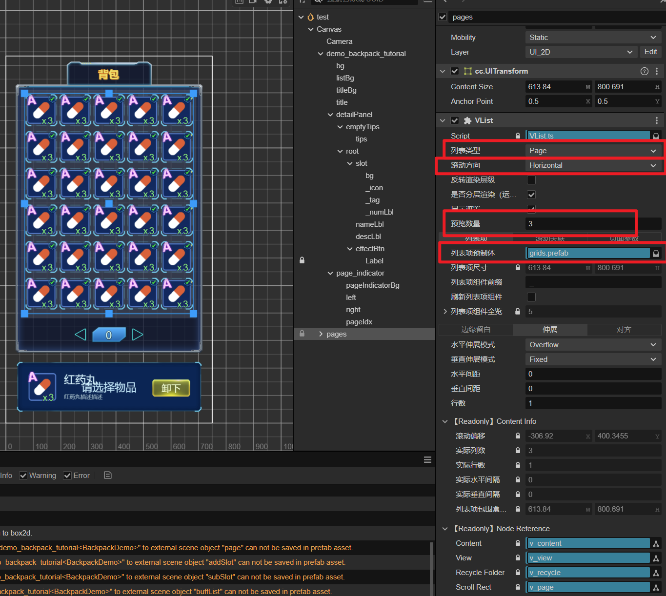
Task: Enable the 刷新列表项组件 checkbox
Action: 531,297
